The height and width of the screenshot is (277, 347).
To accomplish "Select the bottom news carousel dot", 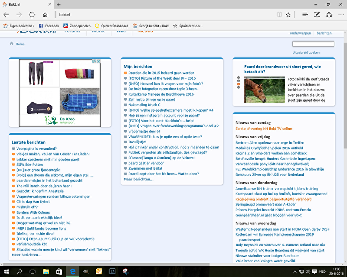I will point(238,87).
